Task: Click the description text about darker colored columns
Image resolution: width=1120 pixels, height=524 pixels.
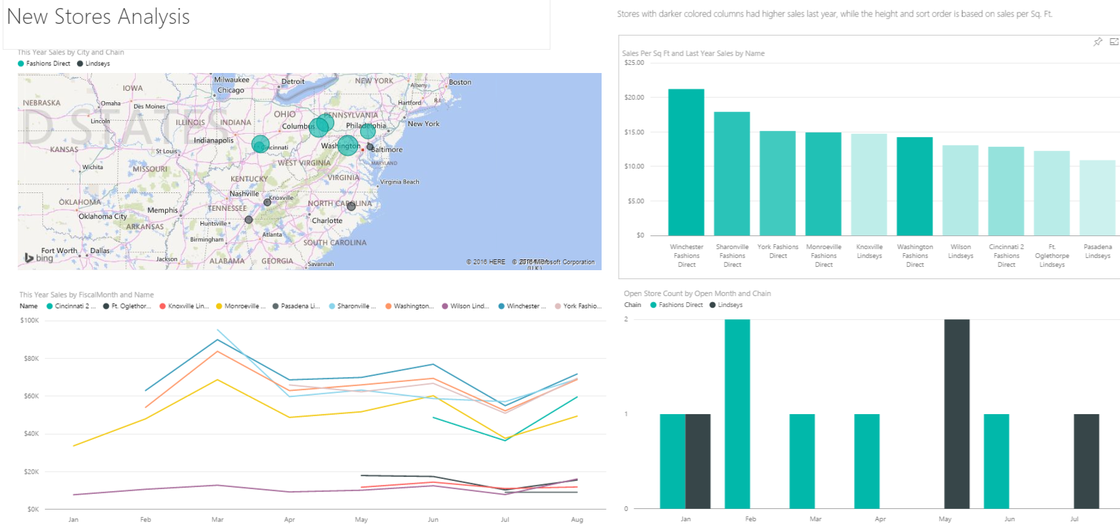Action: [x=835, y=14]
